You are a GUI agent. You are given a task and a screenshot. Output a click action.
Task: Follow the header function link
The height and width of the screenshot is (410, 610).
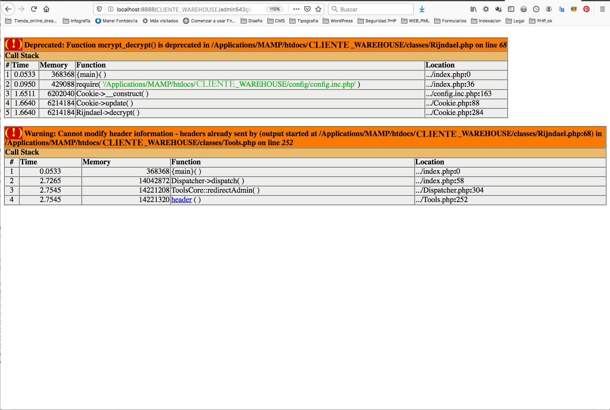(181, 200)
